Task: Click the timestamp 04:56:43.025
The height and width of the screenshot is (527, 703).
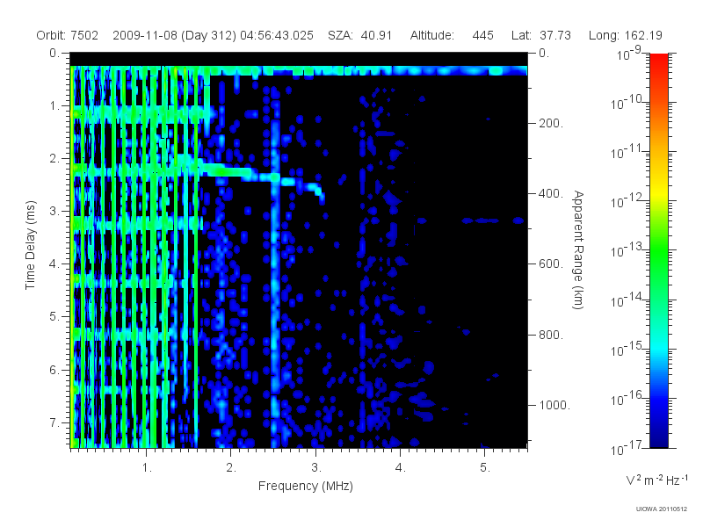Action: (277, 35)
